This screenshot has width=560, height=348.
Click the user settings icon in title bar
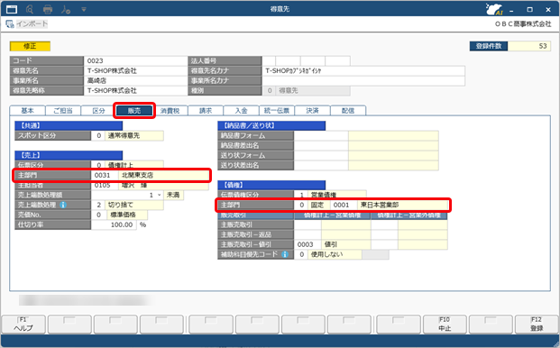(x=66, y=9)
